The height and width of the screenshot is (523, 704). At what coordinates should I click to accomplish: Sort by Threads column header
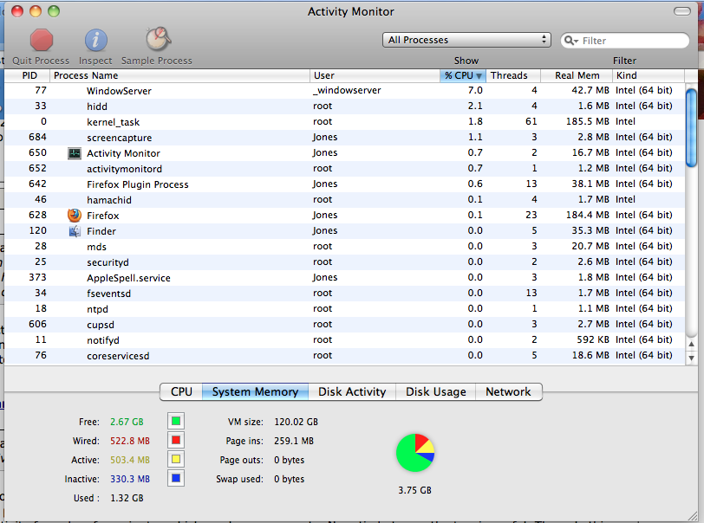513,75
